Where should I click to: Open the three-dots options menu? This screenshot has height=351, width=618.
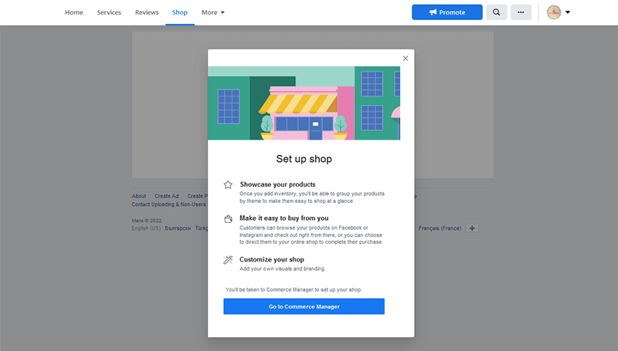point(521,12)
